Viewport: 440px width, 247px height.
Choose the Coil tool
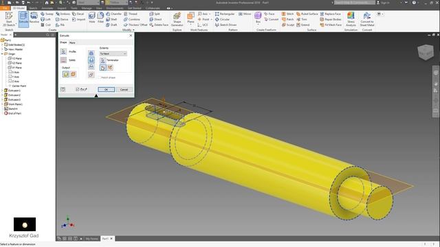[x=46, y=25]
